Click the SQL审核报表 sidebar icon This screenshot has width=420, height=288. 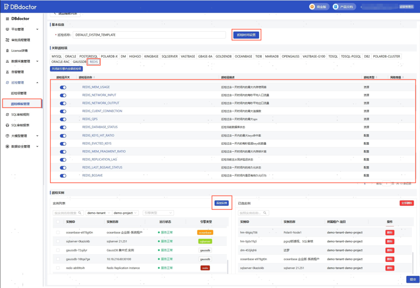click(7, 125)
